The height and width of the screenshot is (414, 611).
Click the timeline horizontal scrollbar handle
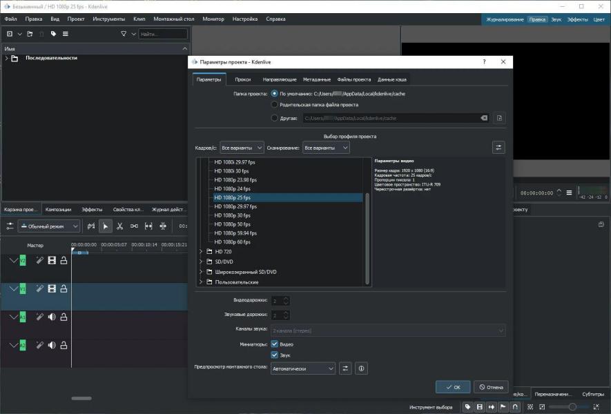tap(81, 398)
